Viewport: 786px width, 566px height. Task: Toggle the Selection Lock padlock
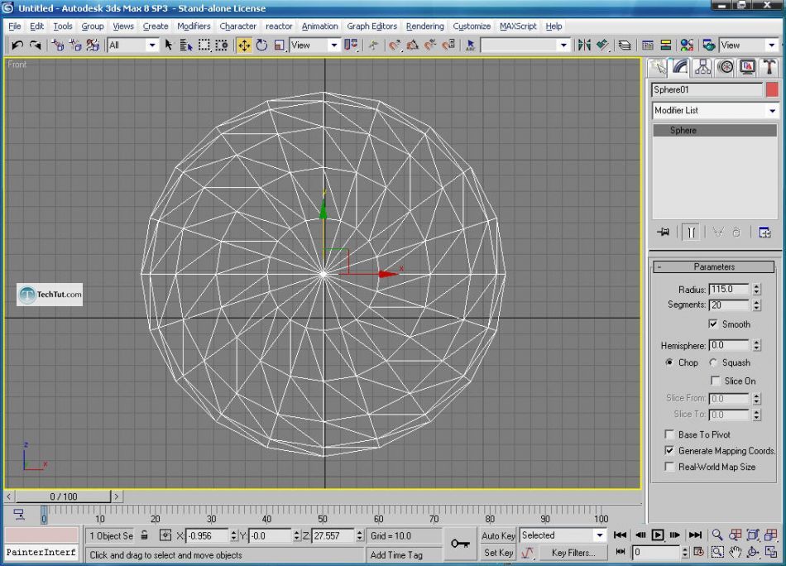144,535
